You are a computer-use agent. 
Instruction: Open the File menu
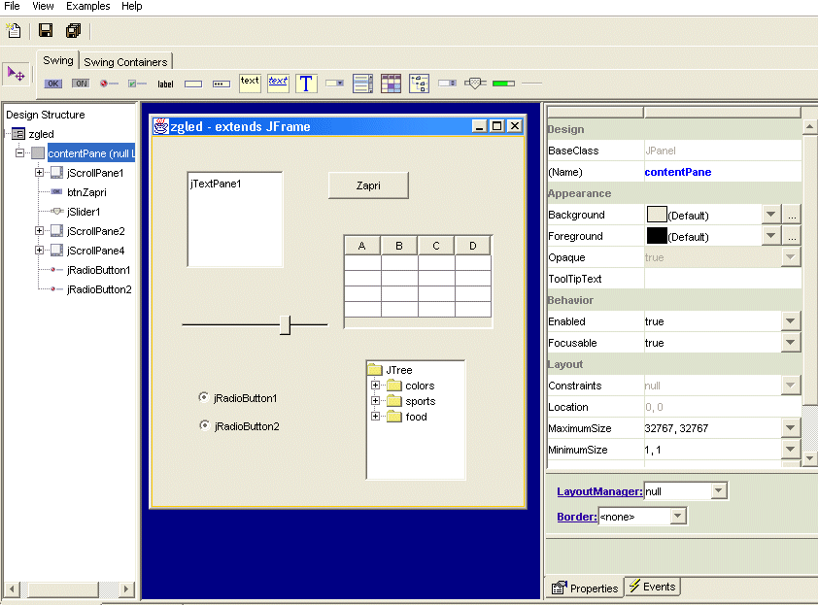(x=12, y=6)
